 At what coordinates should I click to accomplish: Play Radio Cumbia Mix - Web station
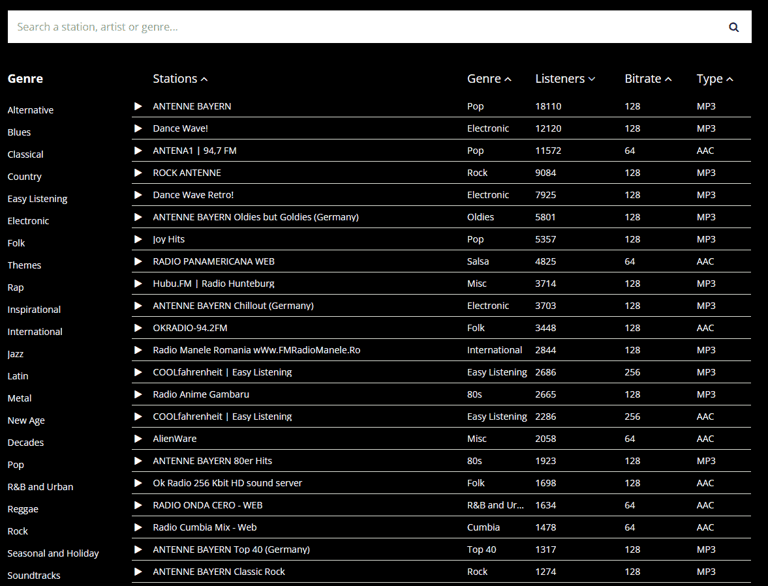pyautogui.click(x=138, y=527)
